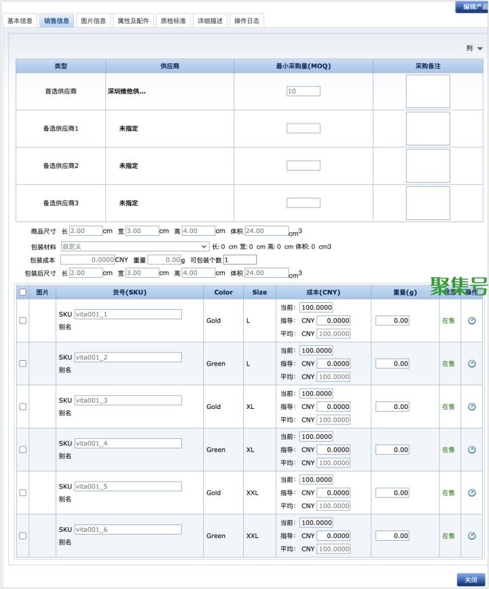The width and height of the screenshot is (489, 589).
Task: Open the 包装材料 dropdown
Action: [x=135, y=247]
